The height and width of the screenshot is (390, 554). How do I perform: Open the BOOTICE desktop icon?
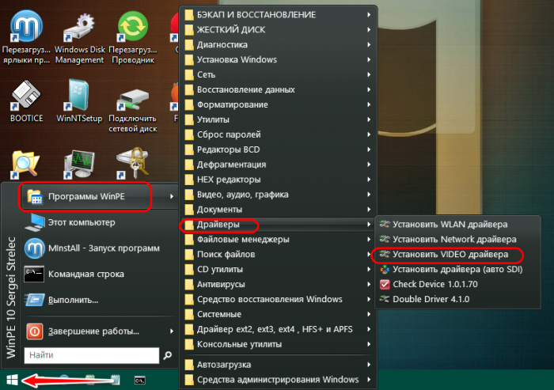click(x=26, y=95)
